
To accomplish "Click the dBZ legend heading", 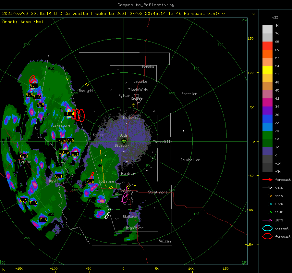I will click(275, 17).
